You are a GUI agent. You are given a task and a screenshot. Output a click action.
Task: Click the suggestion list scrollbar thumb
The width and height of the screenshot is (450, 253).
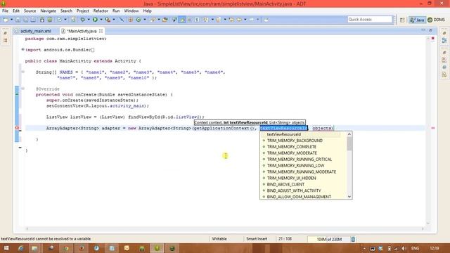[349, 143]
